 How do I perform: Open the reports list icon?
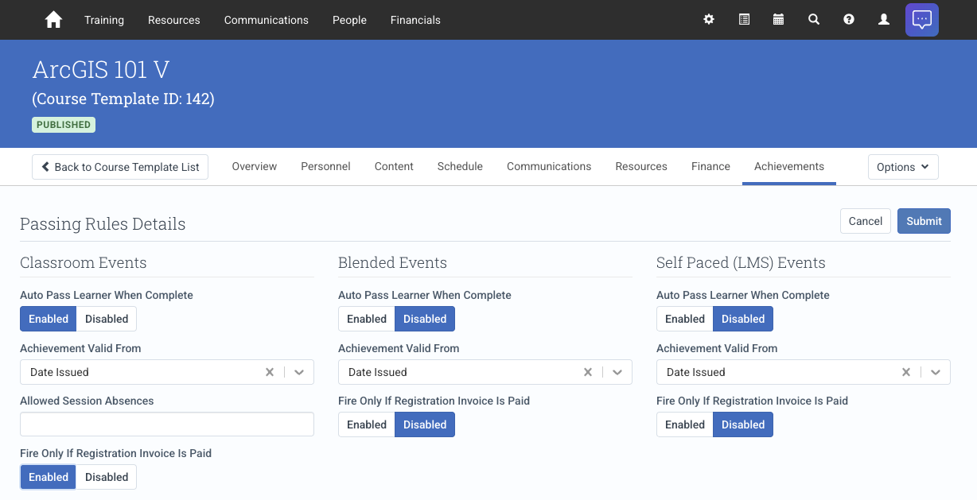(x=744, y=20)
